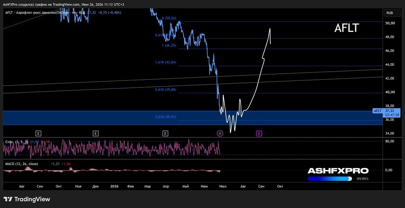Click the Май month label on the time axis
This screenshot has width=405, height=208.
coord(186,186)
